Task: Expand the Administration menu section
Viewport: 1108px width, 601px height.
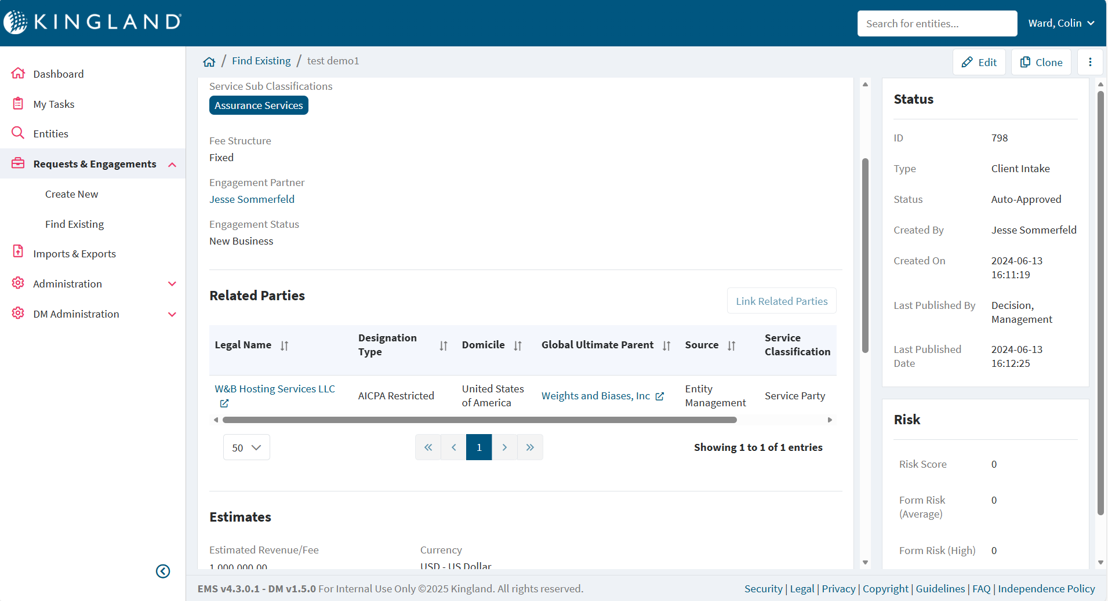Action: tap(172, 284)
